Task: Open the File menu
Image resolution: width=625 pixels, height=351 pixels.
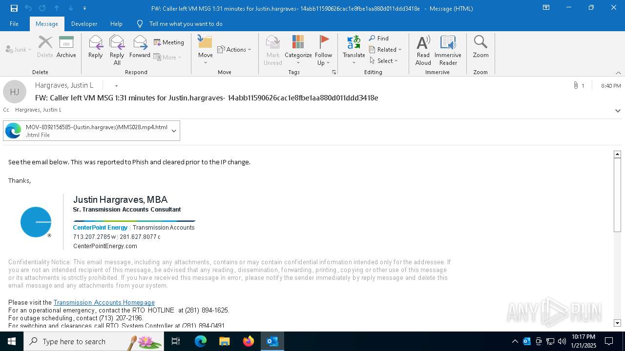Action: click(x=14, y=24)
